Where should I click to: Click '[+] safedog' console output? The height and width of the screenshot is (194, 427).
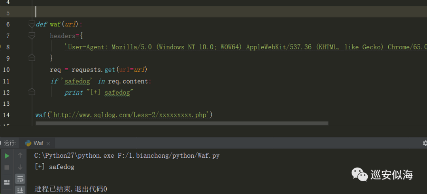tap(55, 167)
